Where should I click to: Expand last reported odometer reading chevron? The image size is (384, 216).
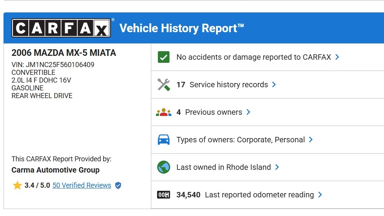coord(320,195)
